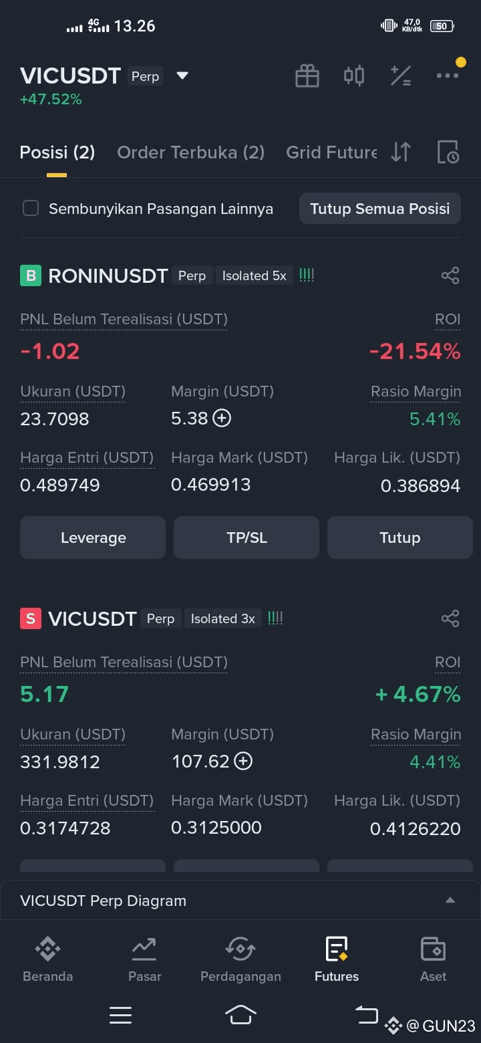
Task: Go to the Aset tab
Action: 433,959
